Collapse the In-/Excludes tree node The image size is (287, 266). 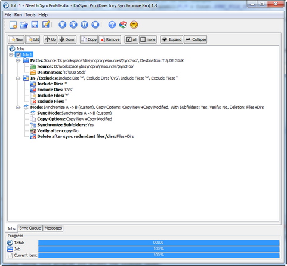18,78
